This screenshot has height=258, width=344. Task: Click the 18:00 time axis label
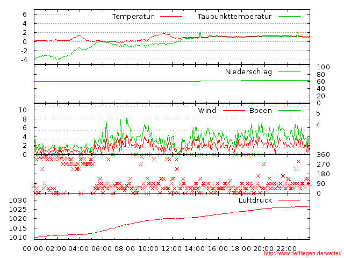point(241,249)
